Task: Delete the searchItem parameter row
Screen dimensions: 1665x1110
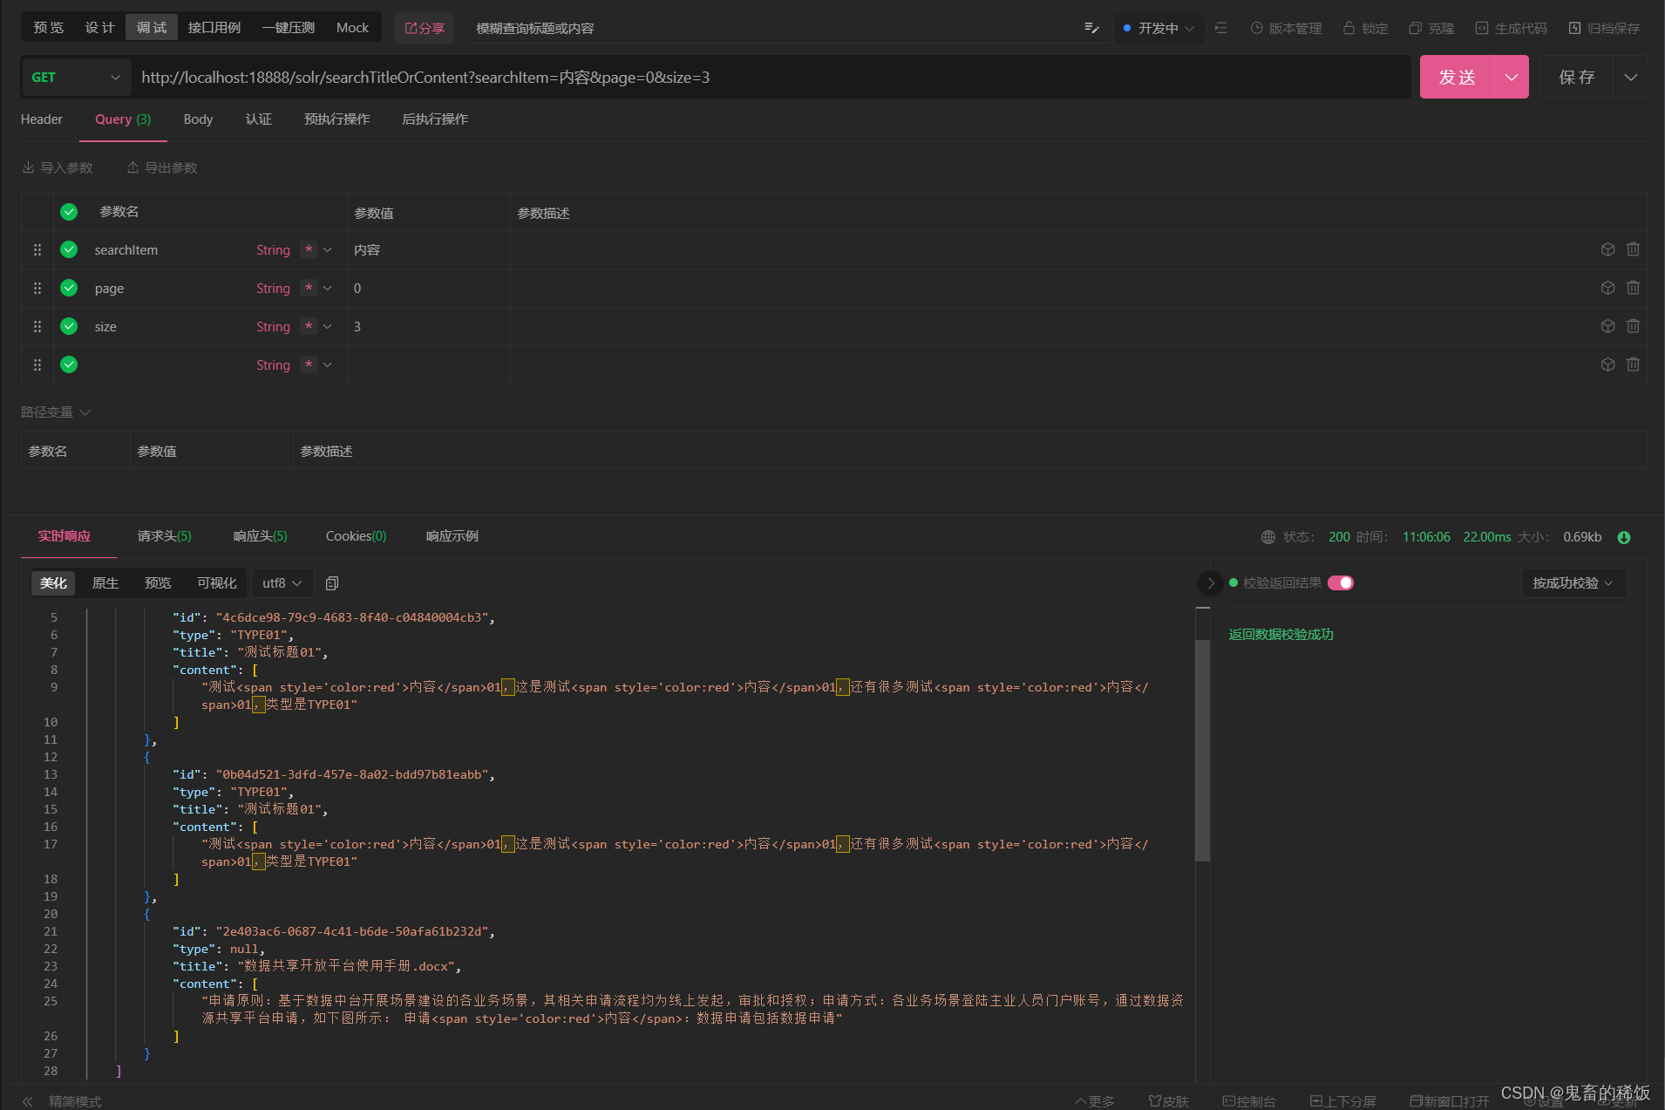Action: pyautogui.click(x=1634, y=249)
